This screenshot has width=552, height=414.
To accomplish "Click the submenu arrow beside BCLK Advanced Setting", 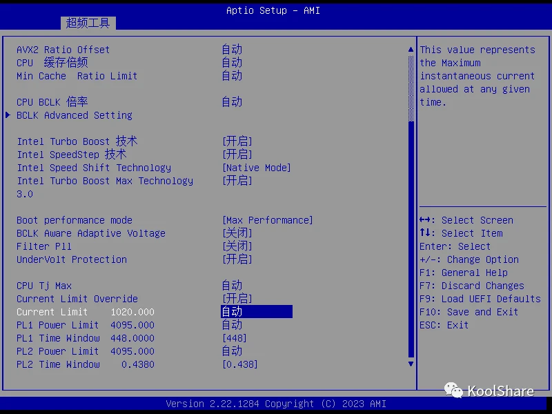I will [x=8, y=115].
